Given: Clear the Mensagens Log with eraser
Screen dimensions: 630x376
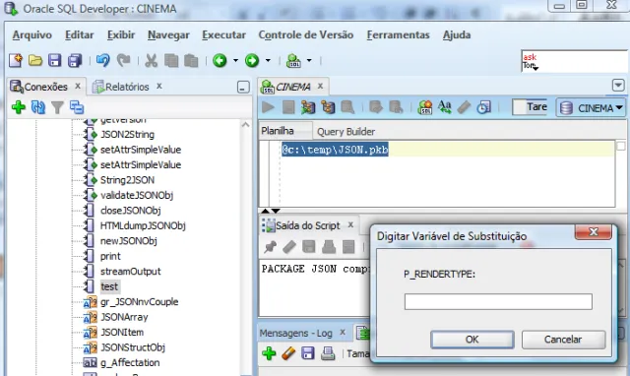Looking at the screenshot, I should coord(288,353).
